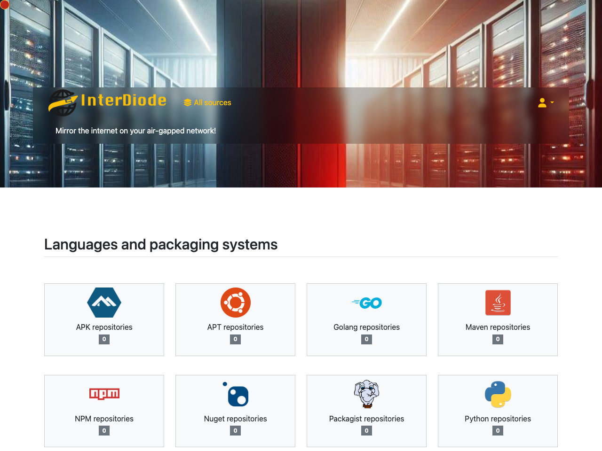Open the Golang repositories text link

click(x=366, y=327)
